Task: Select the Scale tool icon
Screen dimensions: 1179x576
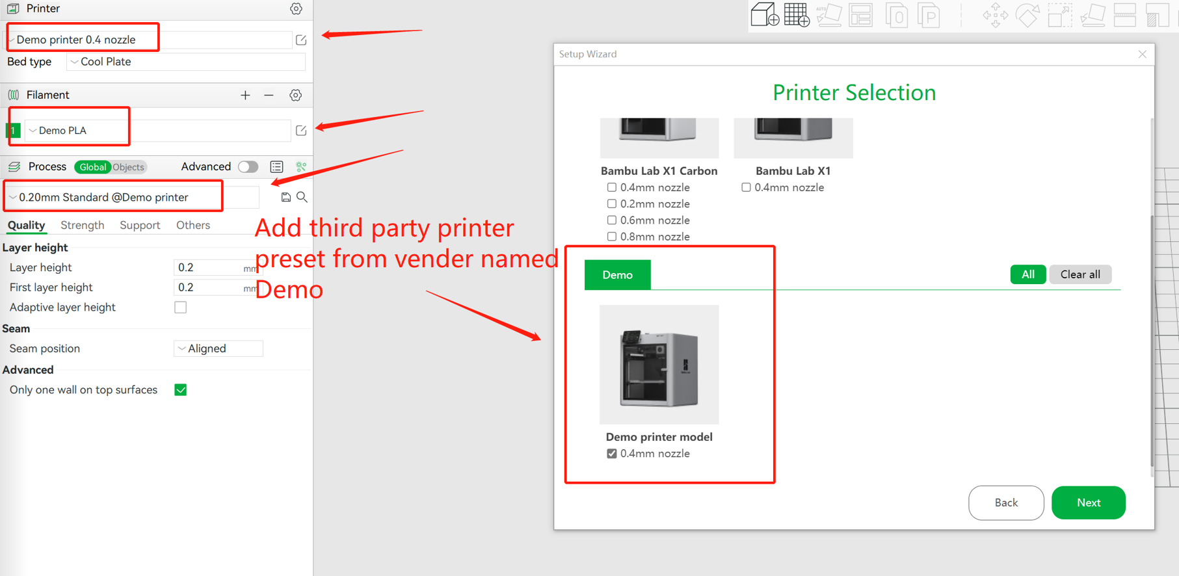Action: (1059, 15)
